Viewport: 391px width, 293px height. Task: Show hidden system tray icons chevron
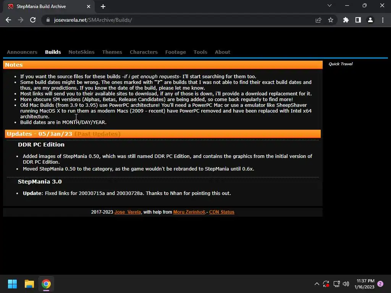317,284
